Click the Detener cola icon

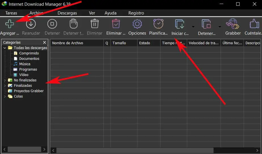click(206, 24)
